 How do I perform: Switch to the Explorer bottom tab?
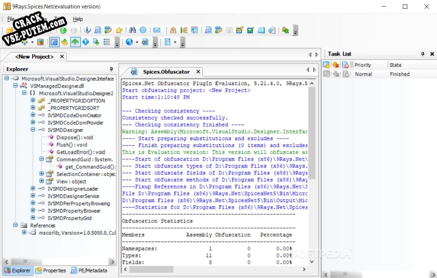tap(17, 270)
